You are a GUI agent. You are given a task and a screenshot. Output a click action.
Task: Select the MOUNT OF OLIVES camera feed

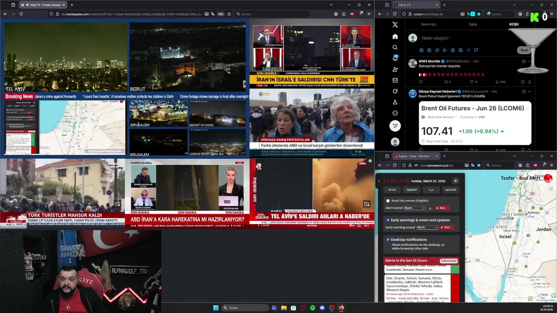point(218,114)
